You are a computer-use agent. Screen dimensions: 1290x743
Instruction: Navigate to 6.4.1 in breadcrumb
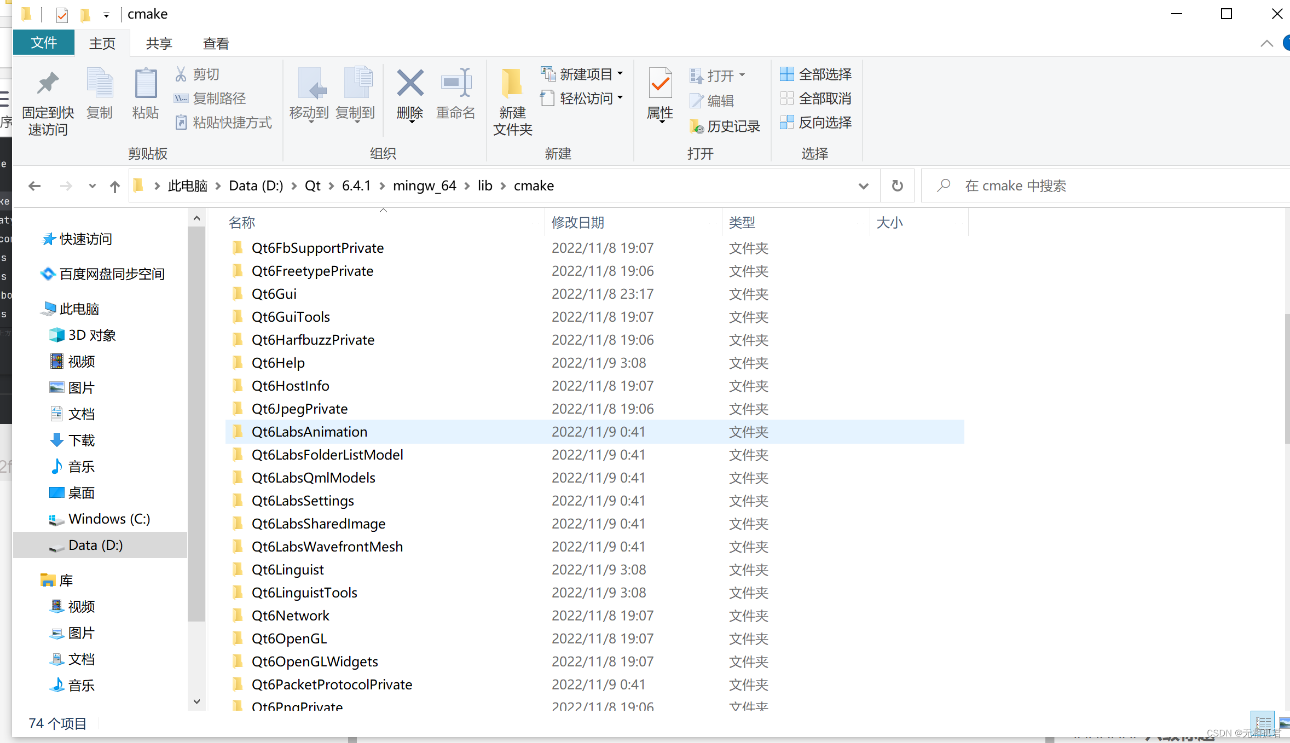pos(356,186)
